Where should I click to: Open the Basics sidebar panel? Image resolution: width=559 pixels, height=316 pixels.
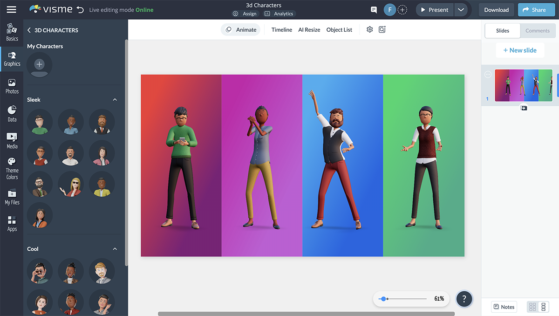coord(12,33)
